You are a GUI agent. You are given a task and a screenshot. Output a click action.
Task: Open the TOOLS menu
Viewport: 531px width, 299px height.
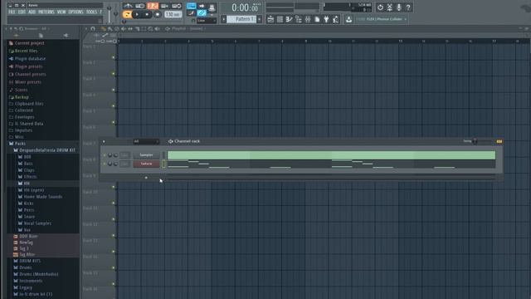pyautogui.click(x=91, y=12)
